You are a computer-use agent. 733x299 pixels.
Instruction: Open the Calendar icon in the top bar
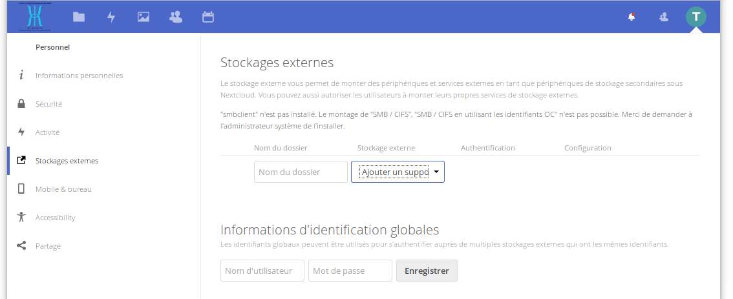(x=208, y=17)
